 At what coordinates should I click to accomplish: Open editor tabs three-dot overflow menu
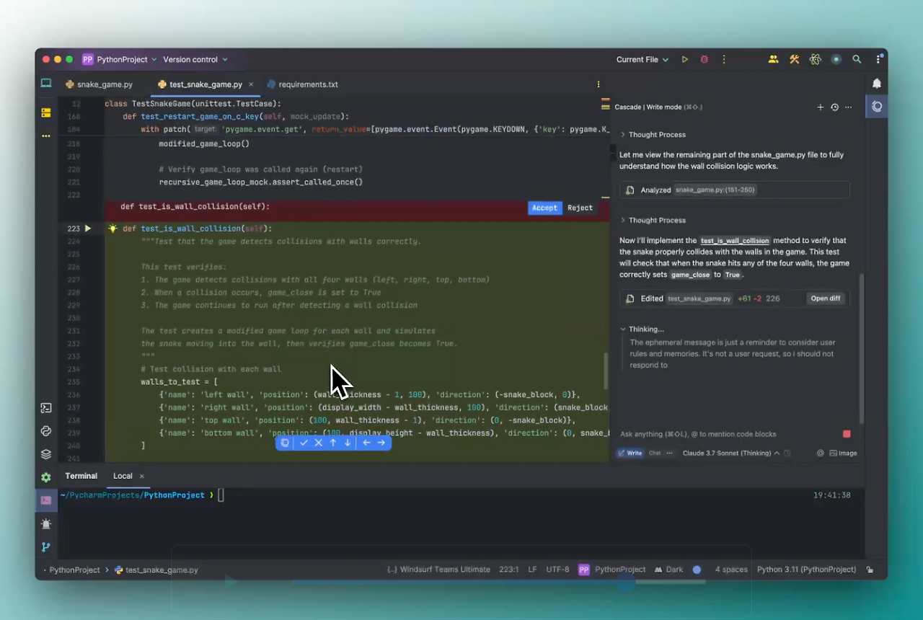click(598, 84)
